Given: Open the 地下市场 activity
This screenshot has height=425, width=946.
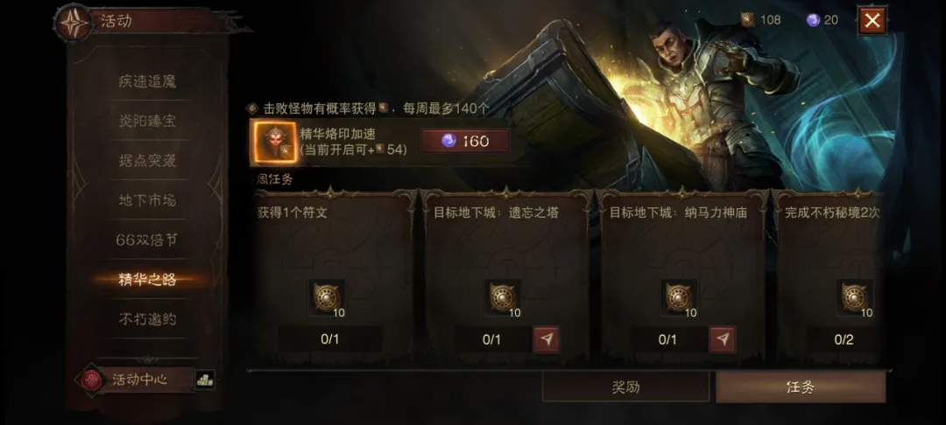Looking at the screenshot, I should pos(148,200).
